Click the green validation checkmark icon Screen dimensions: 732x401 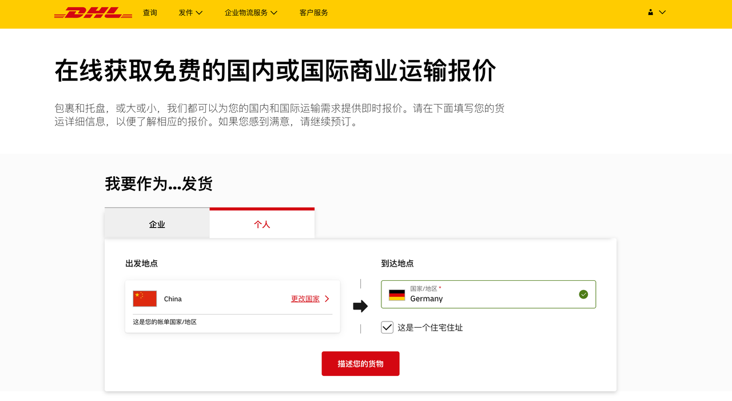pyautogui.click(x=583, y=294)
